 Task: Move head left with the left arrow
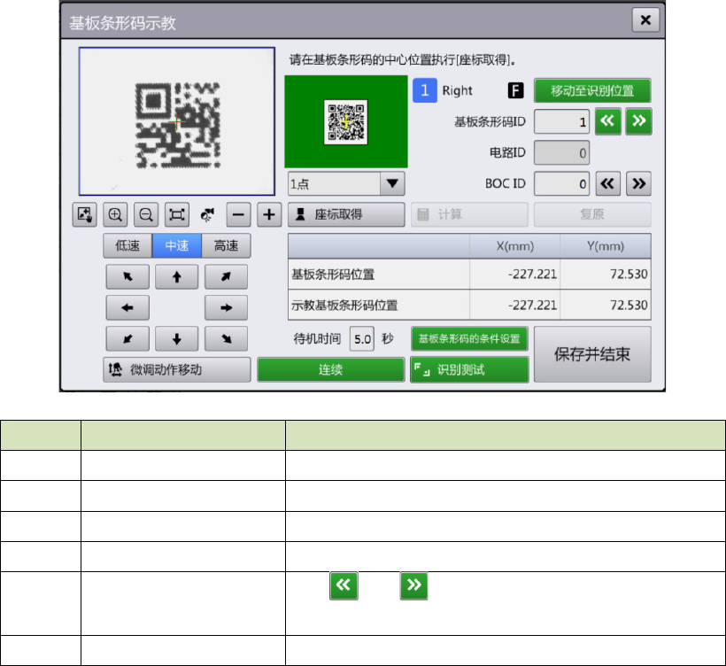[127, 307]
